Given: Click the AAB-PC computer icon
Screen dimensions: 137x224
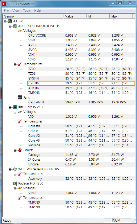Looking at the screenshot, I should click(x=10, y=21).
